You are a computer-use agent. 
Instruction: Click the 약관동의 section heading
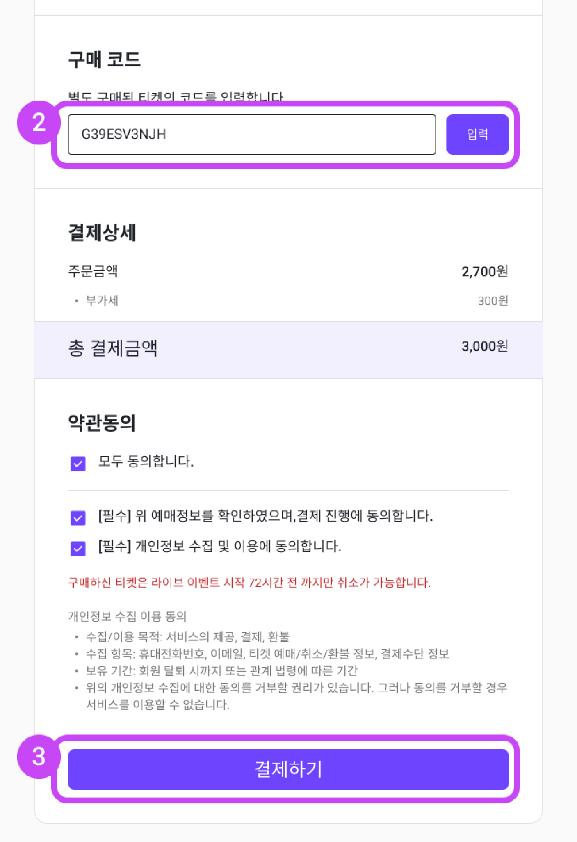pos(102,423)
